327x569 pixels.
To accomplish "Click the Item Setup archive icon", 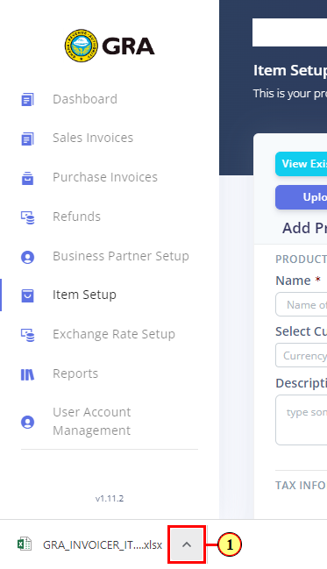I will (27, 295).
